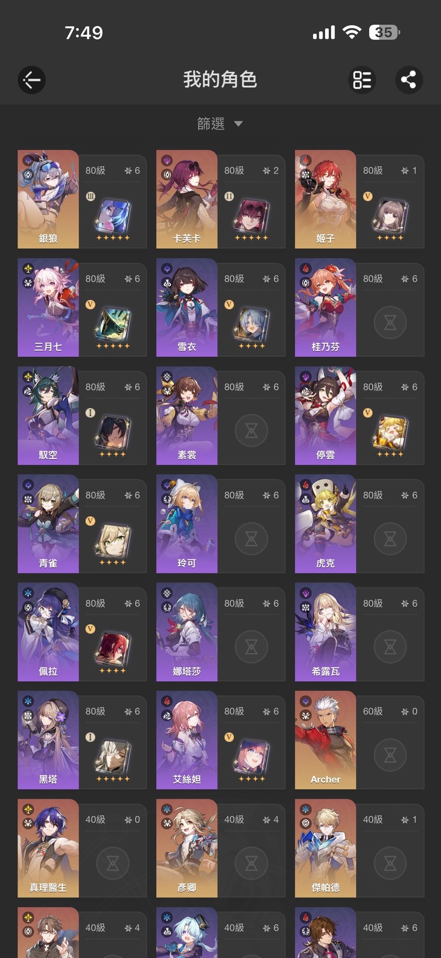Viewport: 441px width, 958px height.
Task: Tap the empty light cone slot for 桂乃芬
Action: (x=390, y=323)
